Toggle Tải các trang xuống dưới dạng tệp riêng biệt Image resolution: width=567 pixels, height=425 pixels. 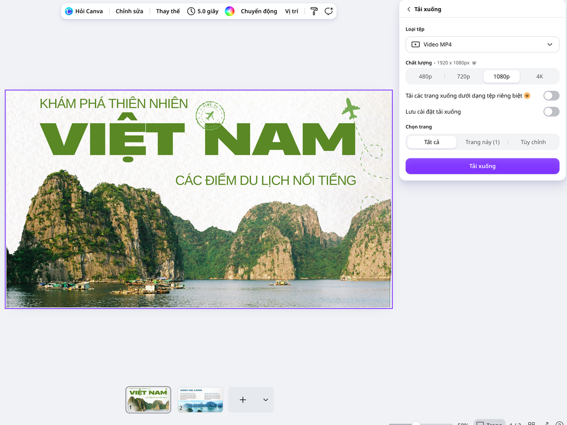pyautogui.click(x=551, y=96)
